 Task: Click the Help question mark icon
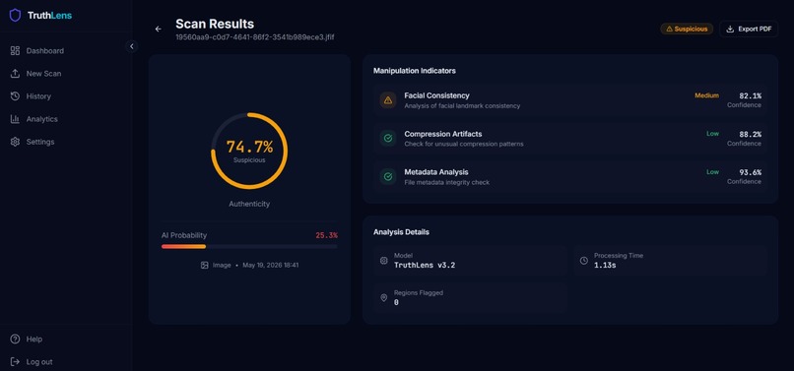pos(15,340)
